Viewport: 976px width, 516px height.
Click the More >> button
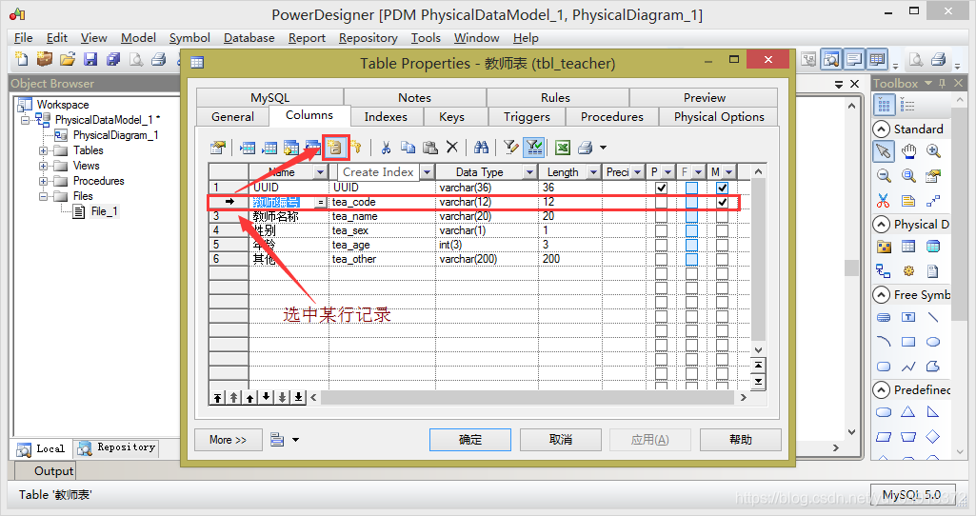[228, 440]
